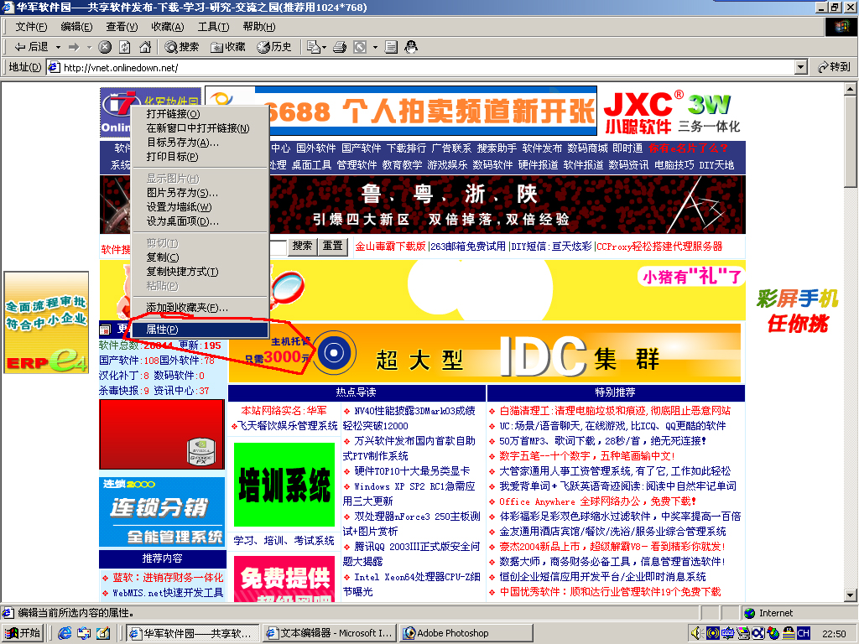Open the CCProxy轻松搭建代理服务器 link
The height and width of the screenshot is (644, 859).
point(659,247)
